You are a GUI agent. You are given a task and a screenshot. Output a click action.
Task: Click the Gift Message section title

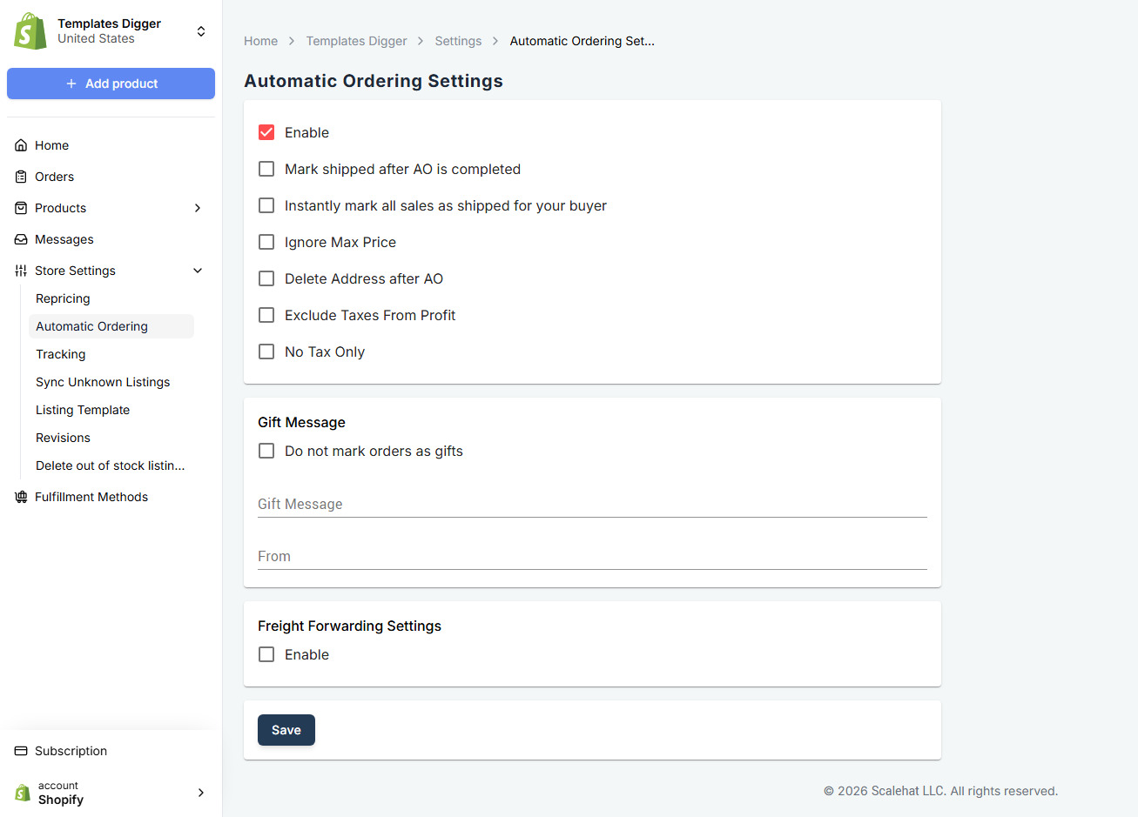301,422
